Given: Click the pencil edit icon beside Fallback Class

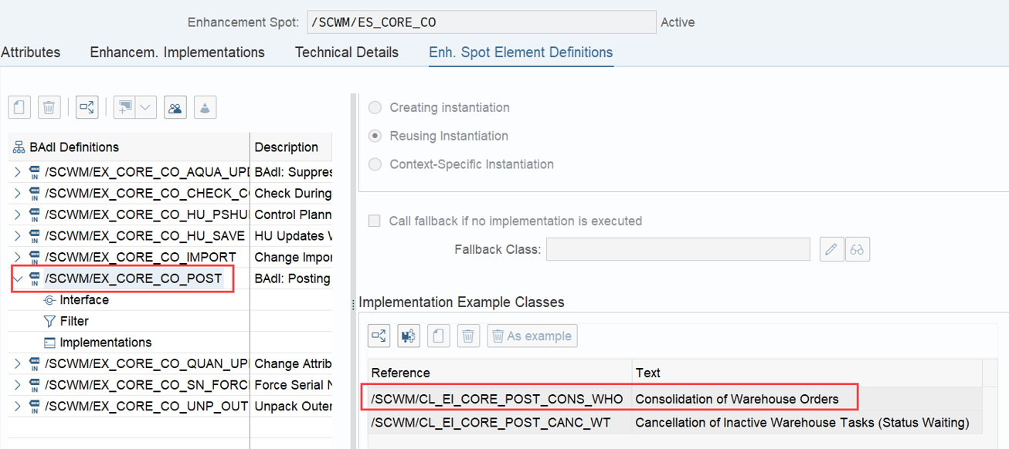Looking at the screenshot, I should [831, 249].
